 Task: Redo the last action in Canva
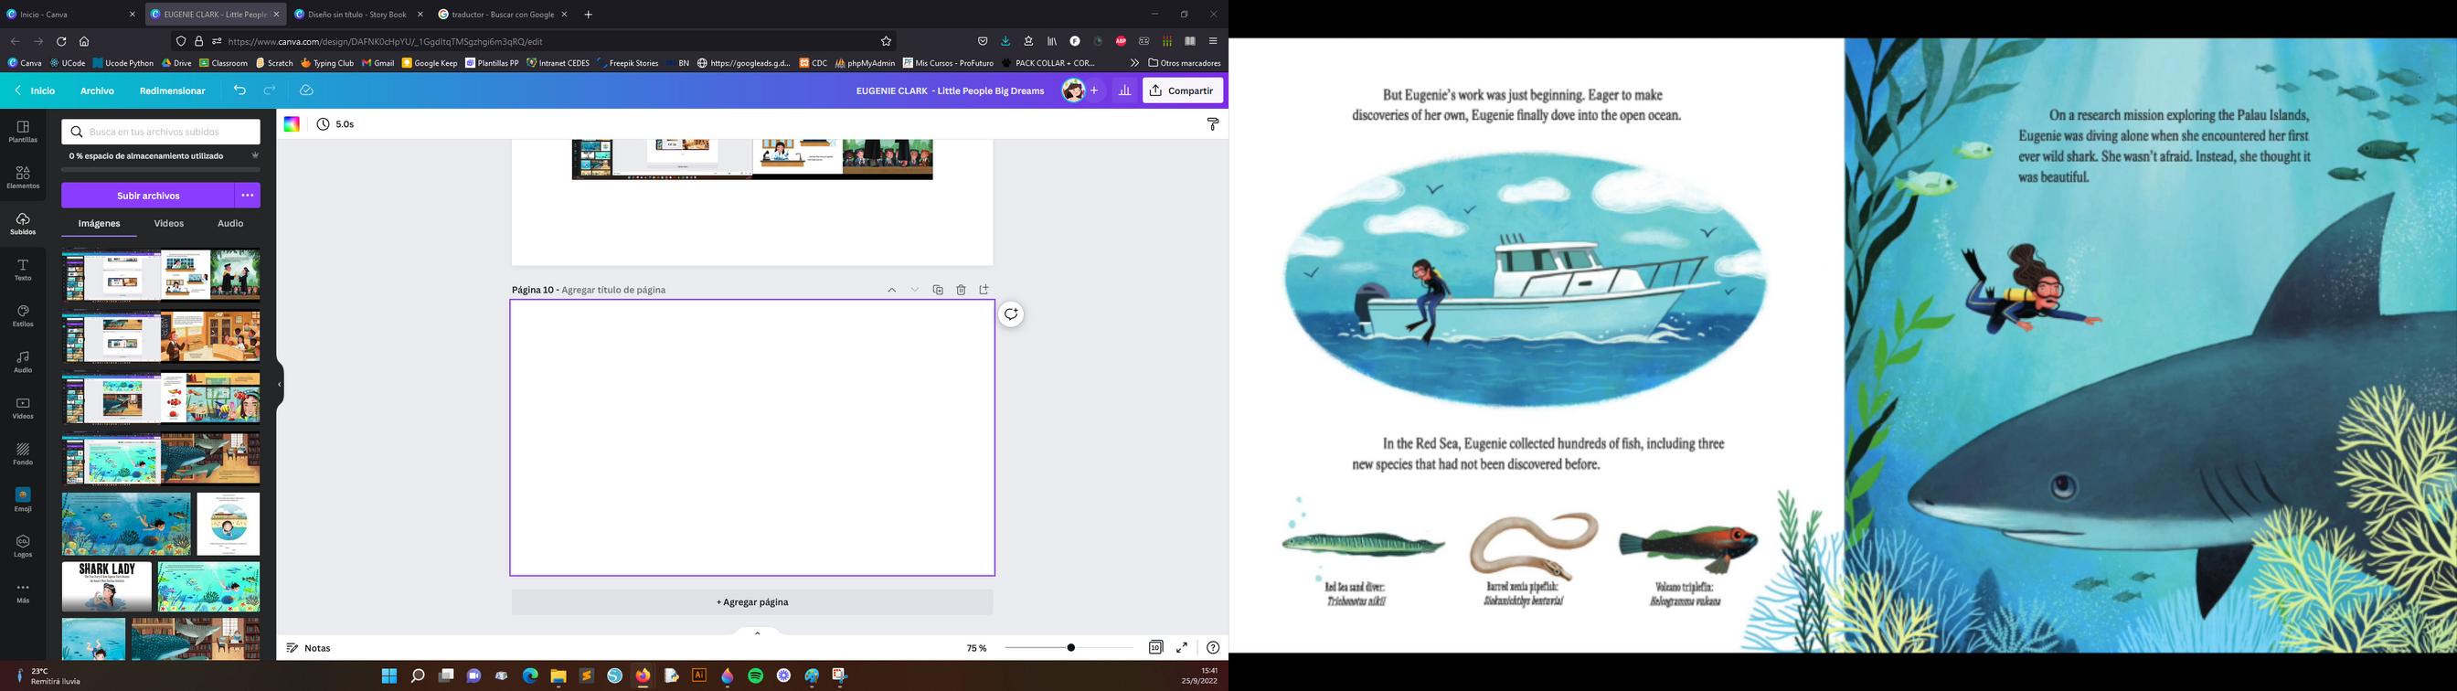click(270, 90)
